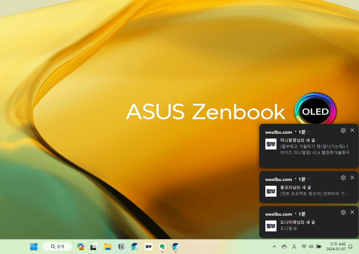Open Wi-Fi network status in the tray

tap(304, 247)
